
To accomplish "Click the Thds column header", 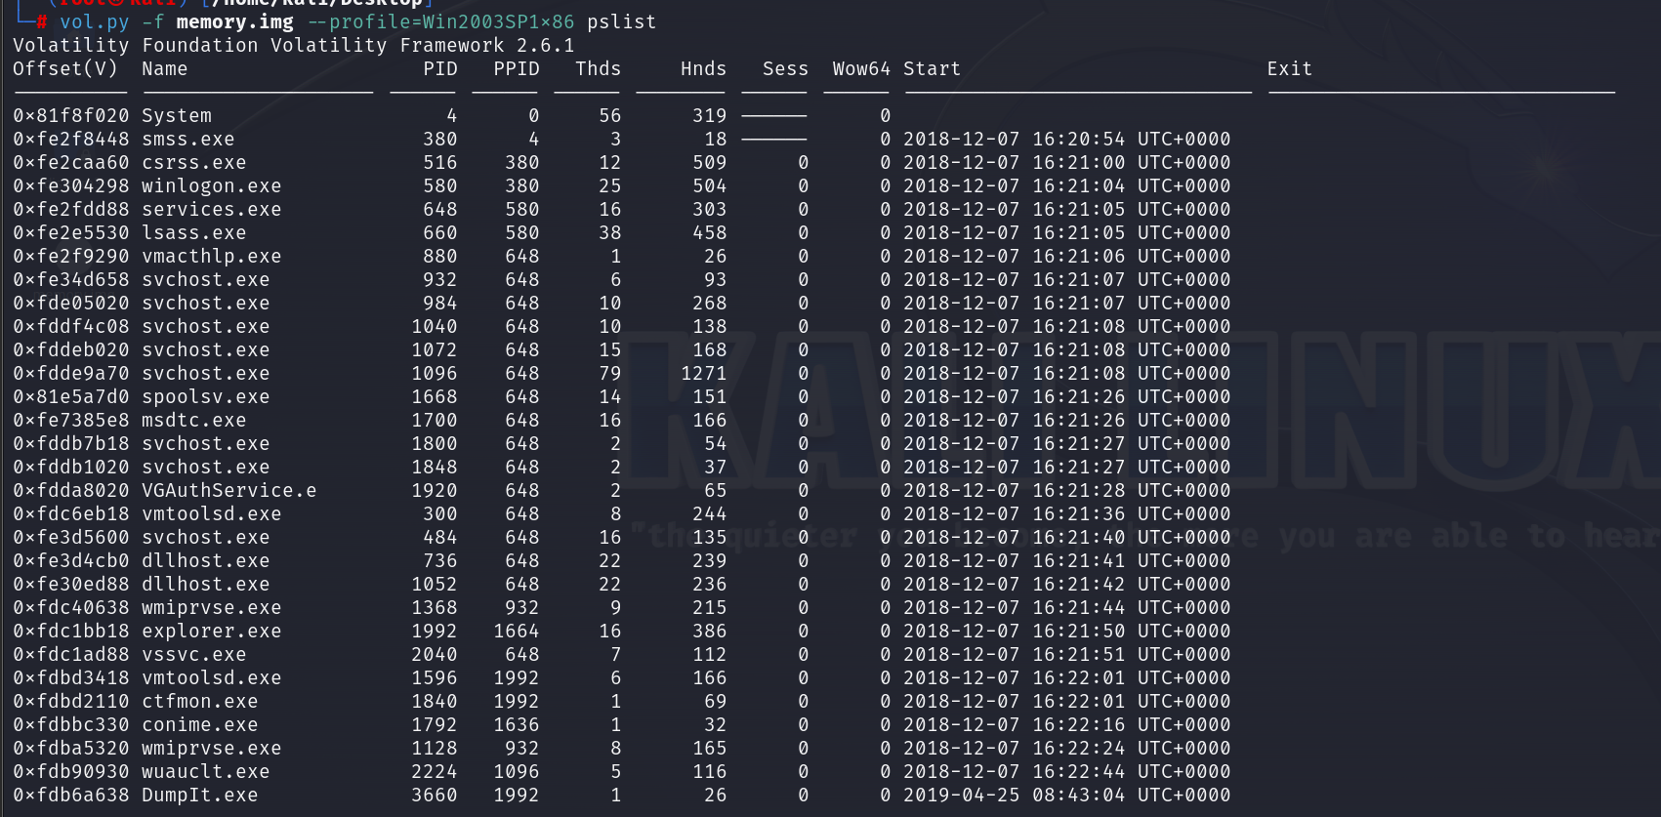I will tap(599, 68).
